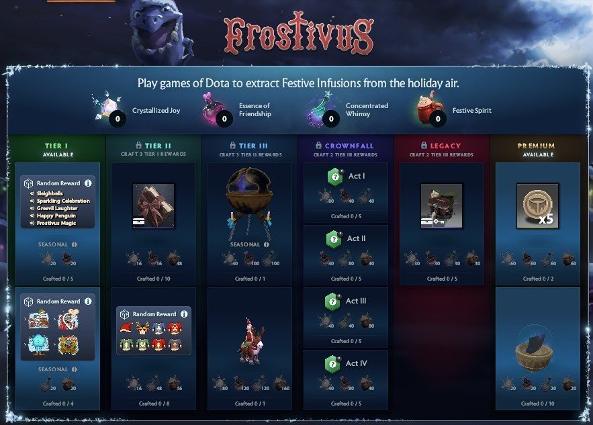Click the Seasonal info icon in Tier III
593x425 pixels.
tap(267, 244)
